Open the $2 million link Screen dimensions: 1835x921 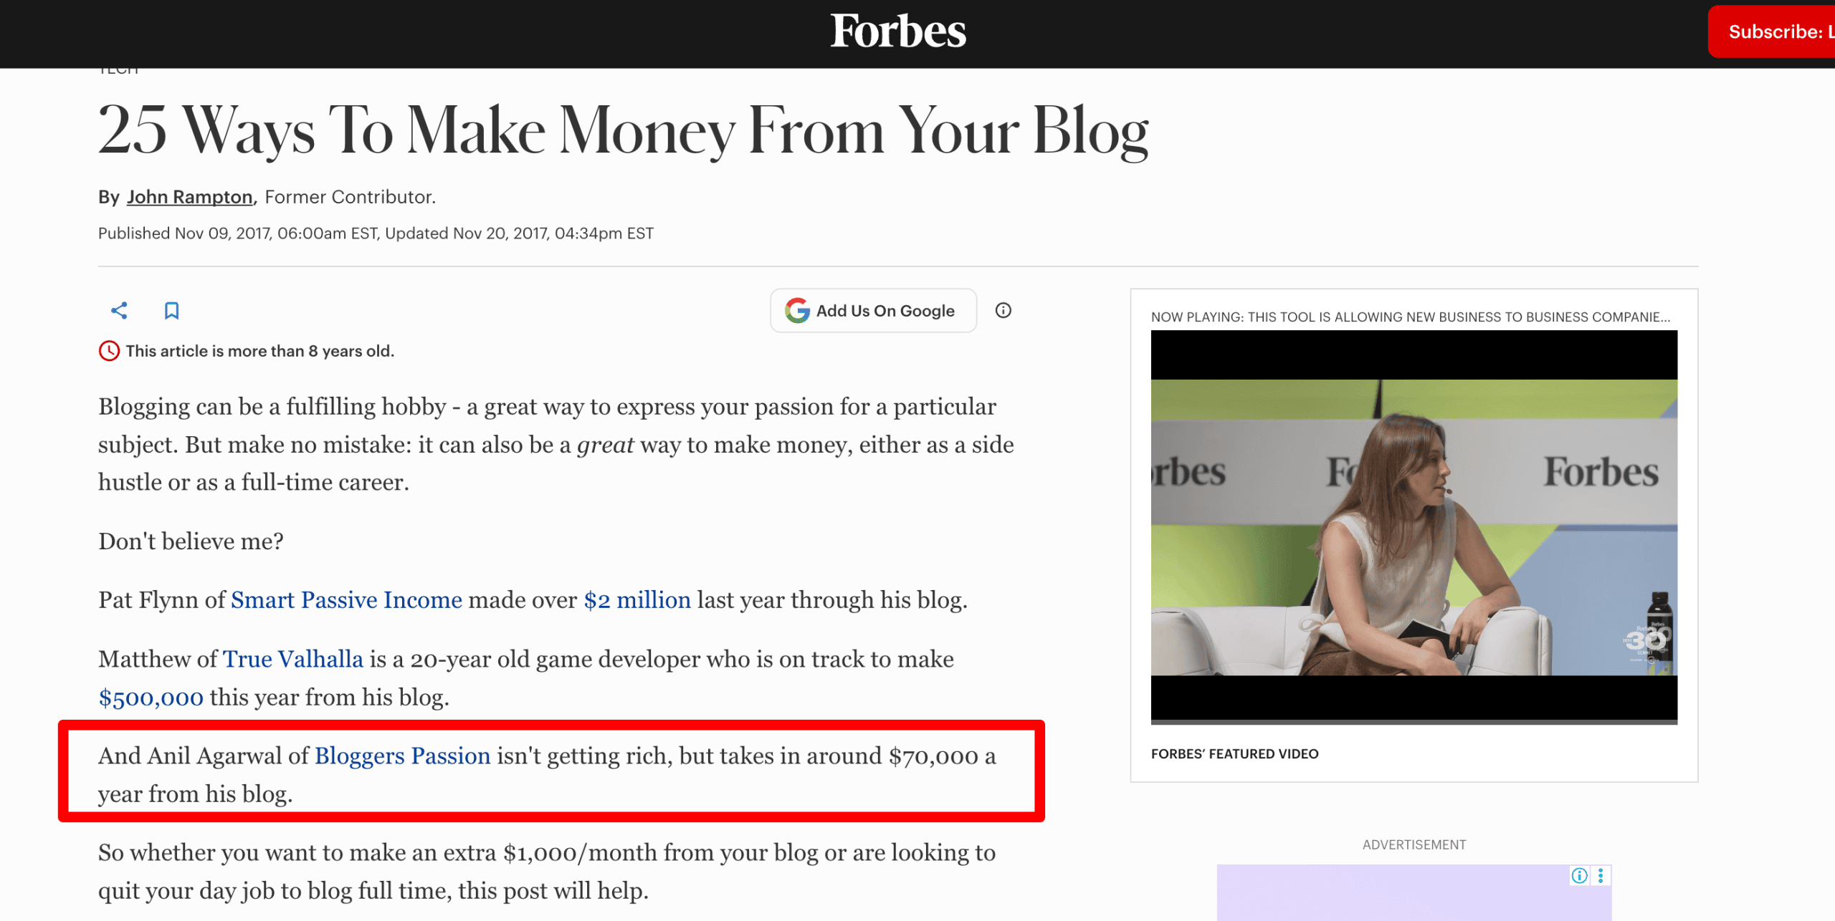pyautogui.click(x=637, y=600)
